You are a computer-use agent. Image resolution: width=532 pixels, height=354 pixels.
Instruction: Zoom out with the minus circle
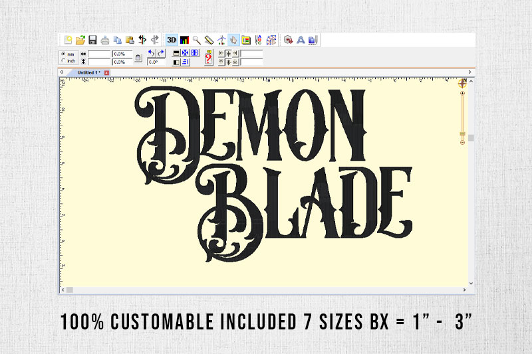462,142
